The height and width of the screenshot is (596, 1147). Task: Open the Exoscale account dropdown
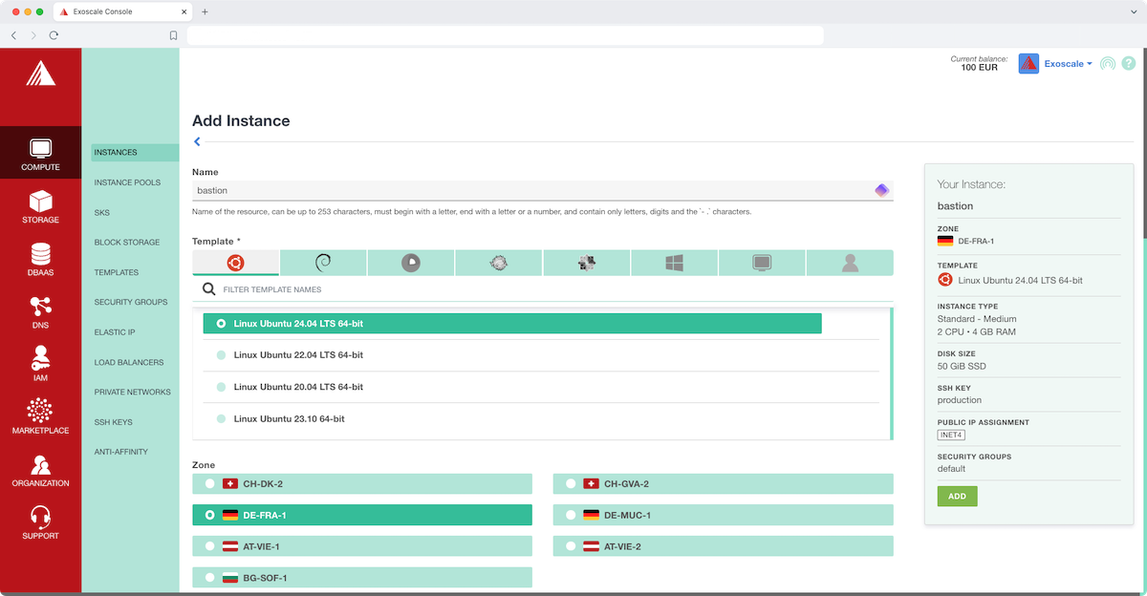click(1068, 64)
